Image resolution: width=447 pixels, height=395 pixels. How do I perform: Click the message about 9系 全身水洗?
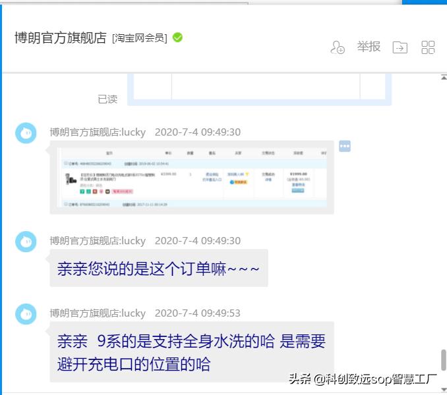click(192, 352)
